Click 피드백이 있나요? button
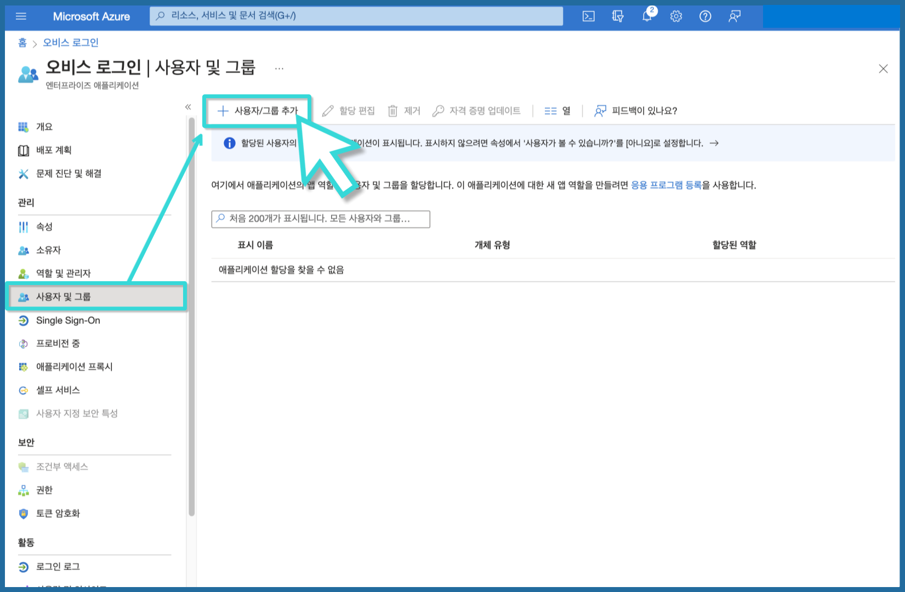 pyautogui.click(x=636, y=111)
